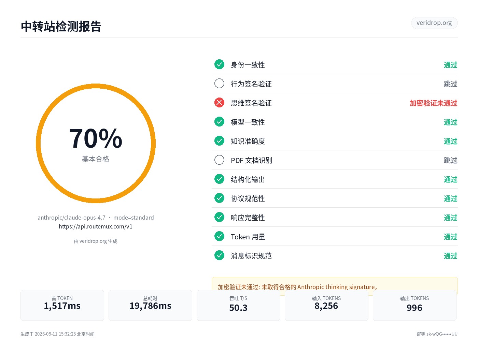Click the empty circle icon beside PDF 文档识别
Image resolution: width=478 pixels, height=341 pixels.
point(219,160)
